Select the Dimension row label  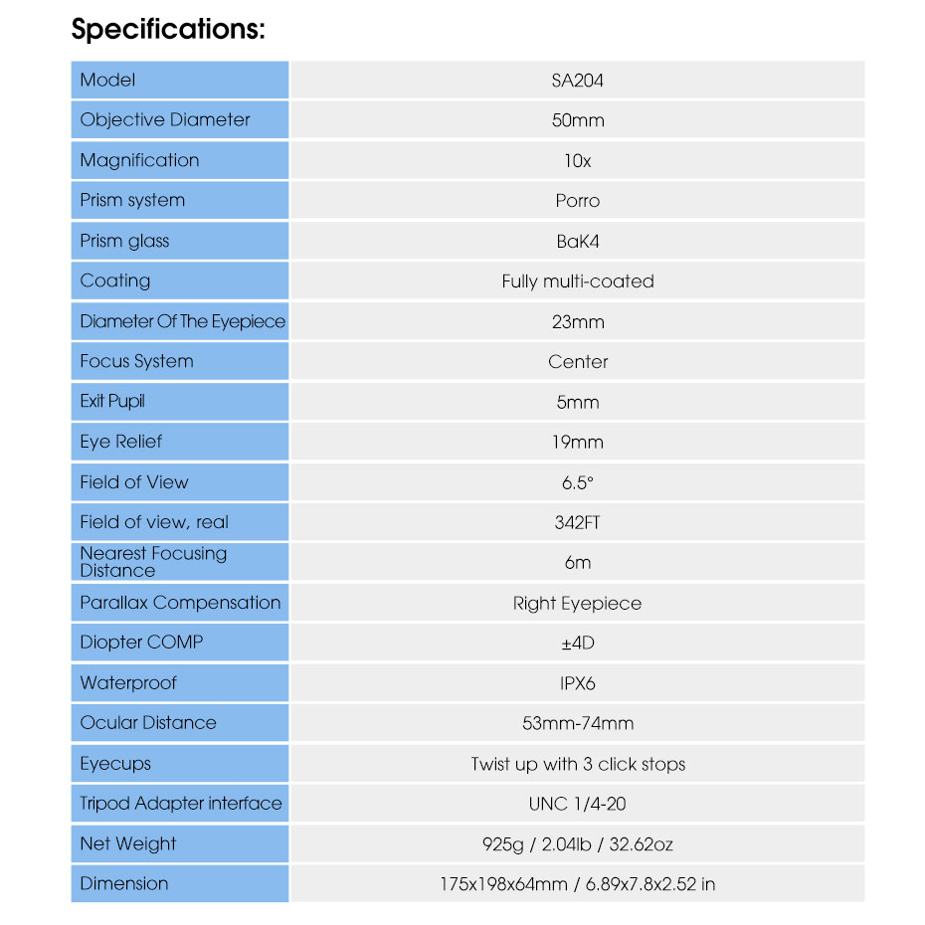(x=180, y=883)
